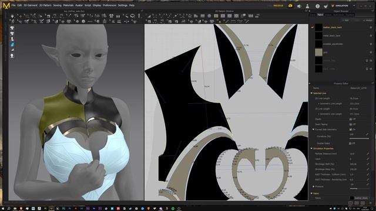The width and height of the screenshot is (376, 211).
Task: Click the Windows taskbar search icon
Action: click(9, 209)
